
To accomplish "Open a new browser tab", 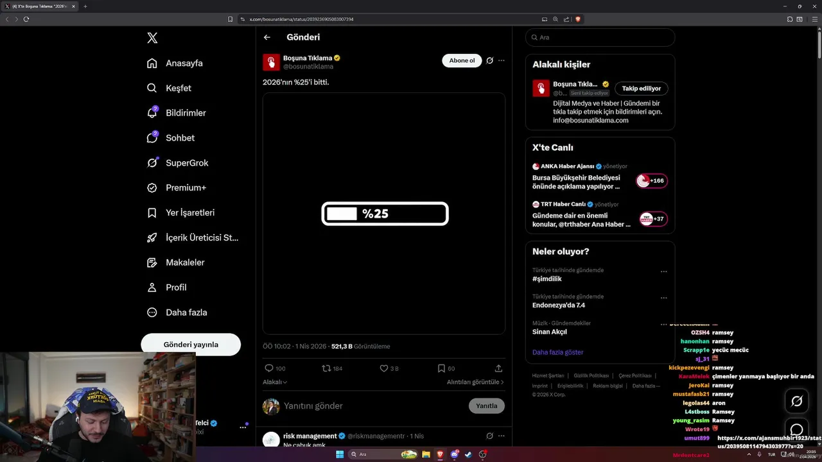I will point(85,6).
